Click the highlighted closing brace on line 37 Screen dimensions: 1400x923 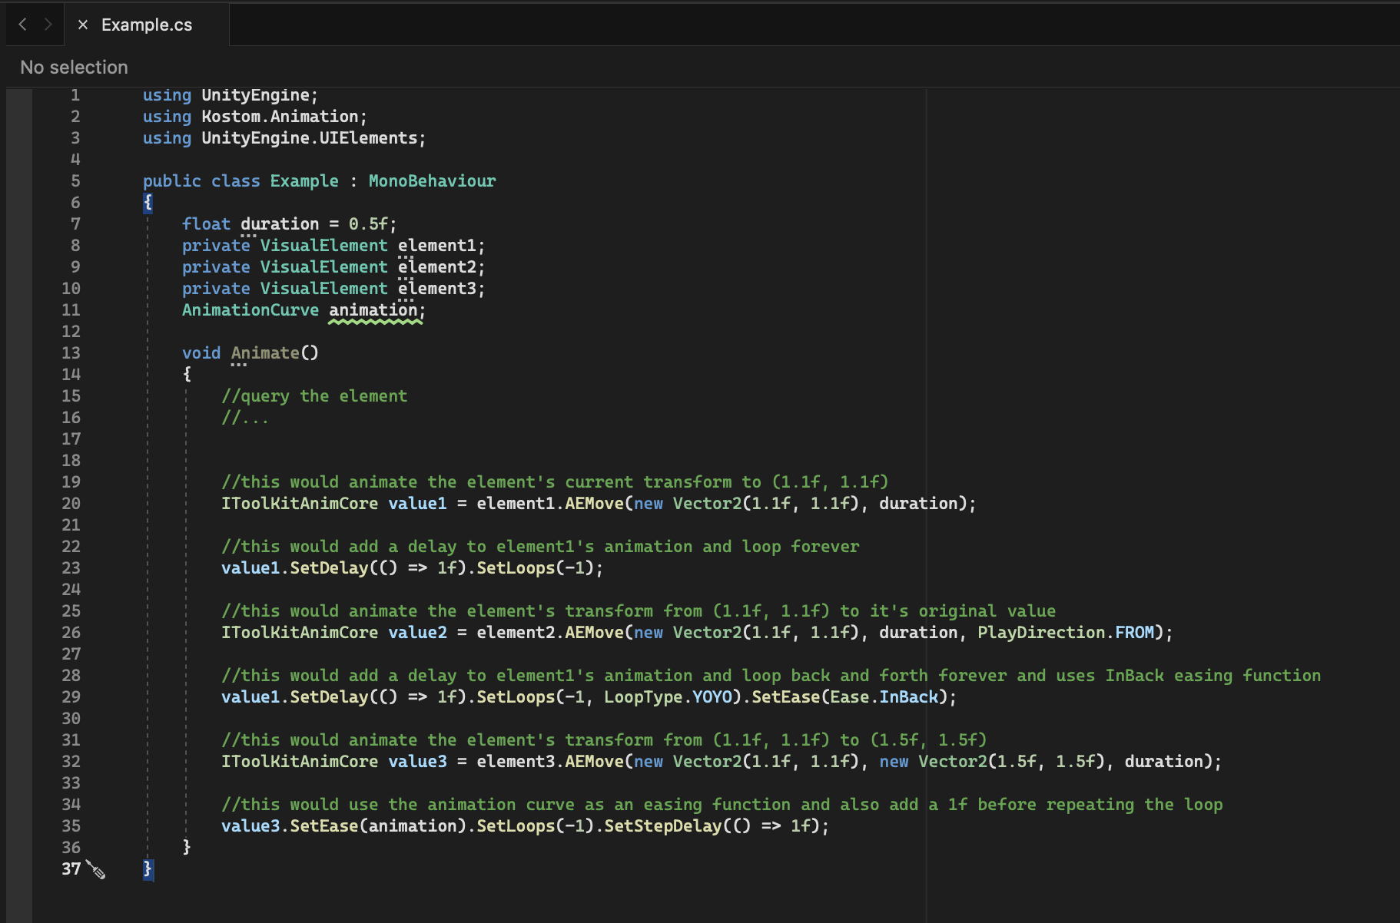point(148,869)
